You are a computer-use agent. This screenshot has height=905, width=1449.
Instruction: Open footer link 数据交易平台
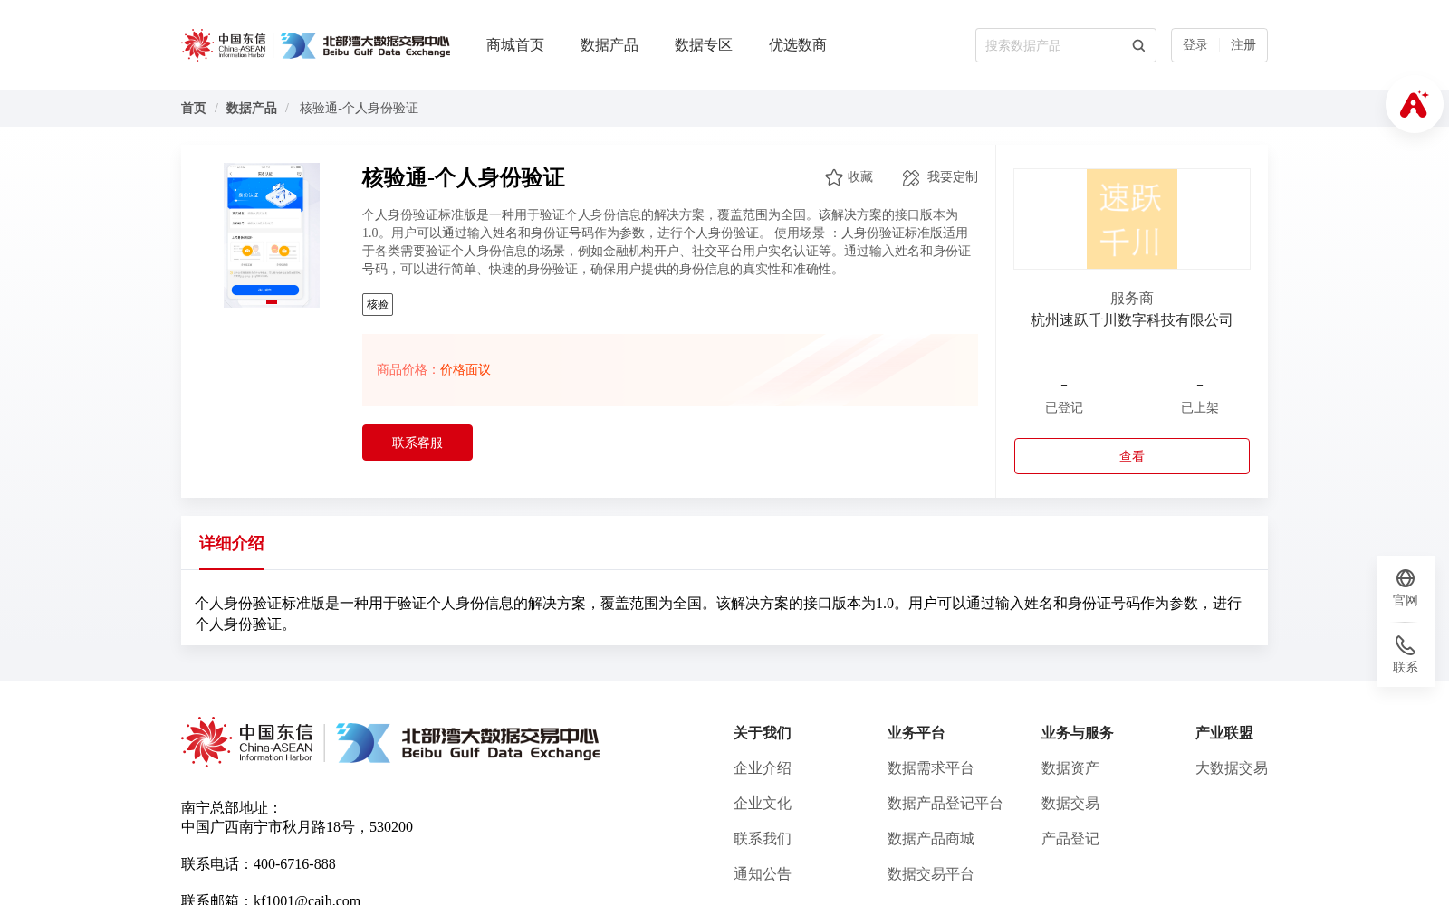pos(931,874)
